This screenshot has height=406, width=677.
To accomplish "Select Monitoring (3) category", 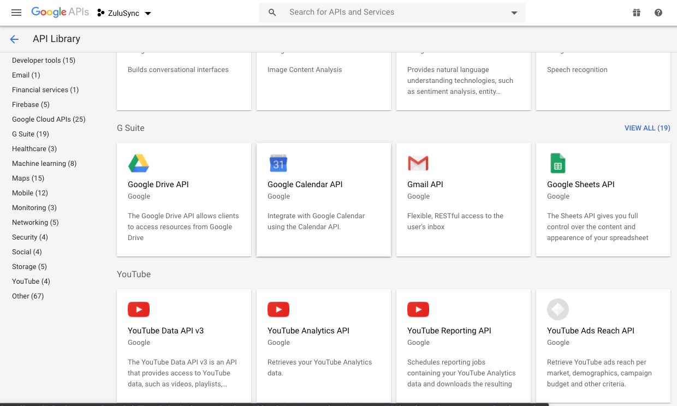I will click(34, 208).
